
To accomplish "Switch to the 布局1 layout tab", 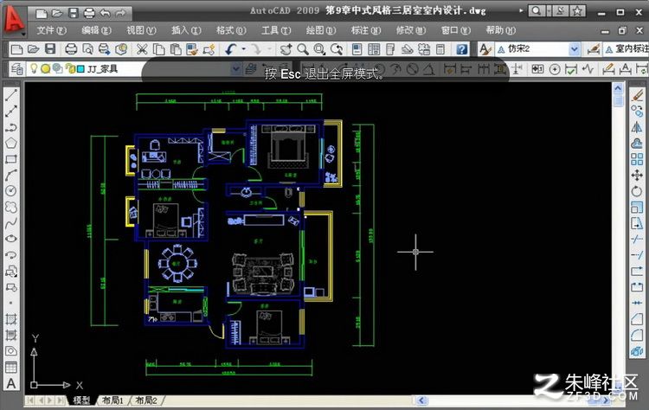I will [112, 400].
